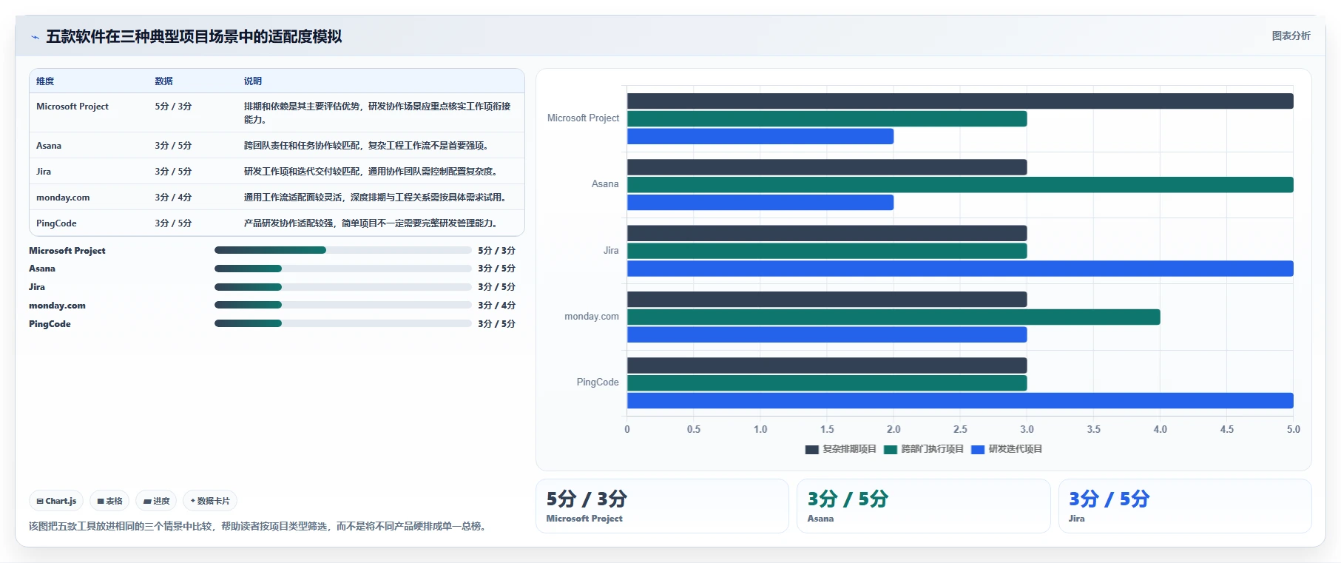Click the 5分 / 3分 table cell

[173, 107]
